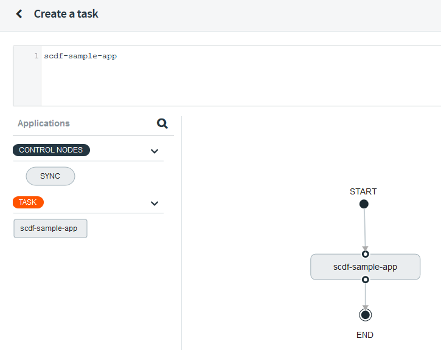The width and height of the screenshot is (441, 350).
Task: Select the link from START to scdf-sample-app
Action: (x=364, y=228)
